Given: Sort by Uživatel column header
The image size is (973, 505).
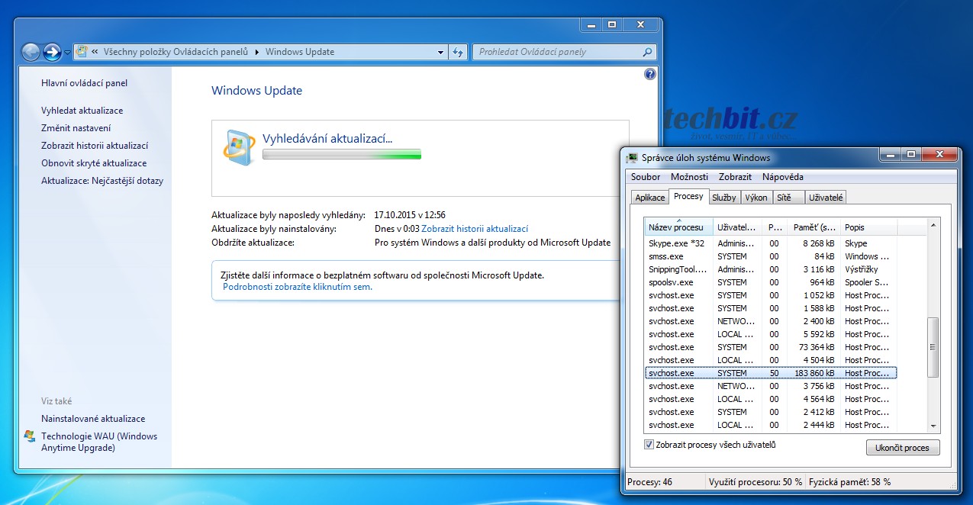Looking at the screenshot, I should [x=738, y=227].
